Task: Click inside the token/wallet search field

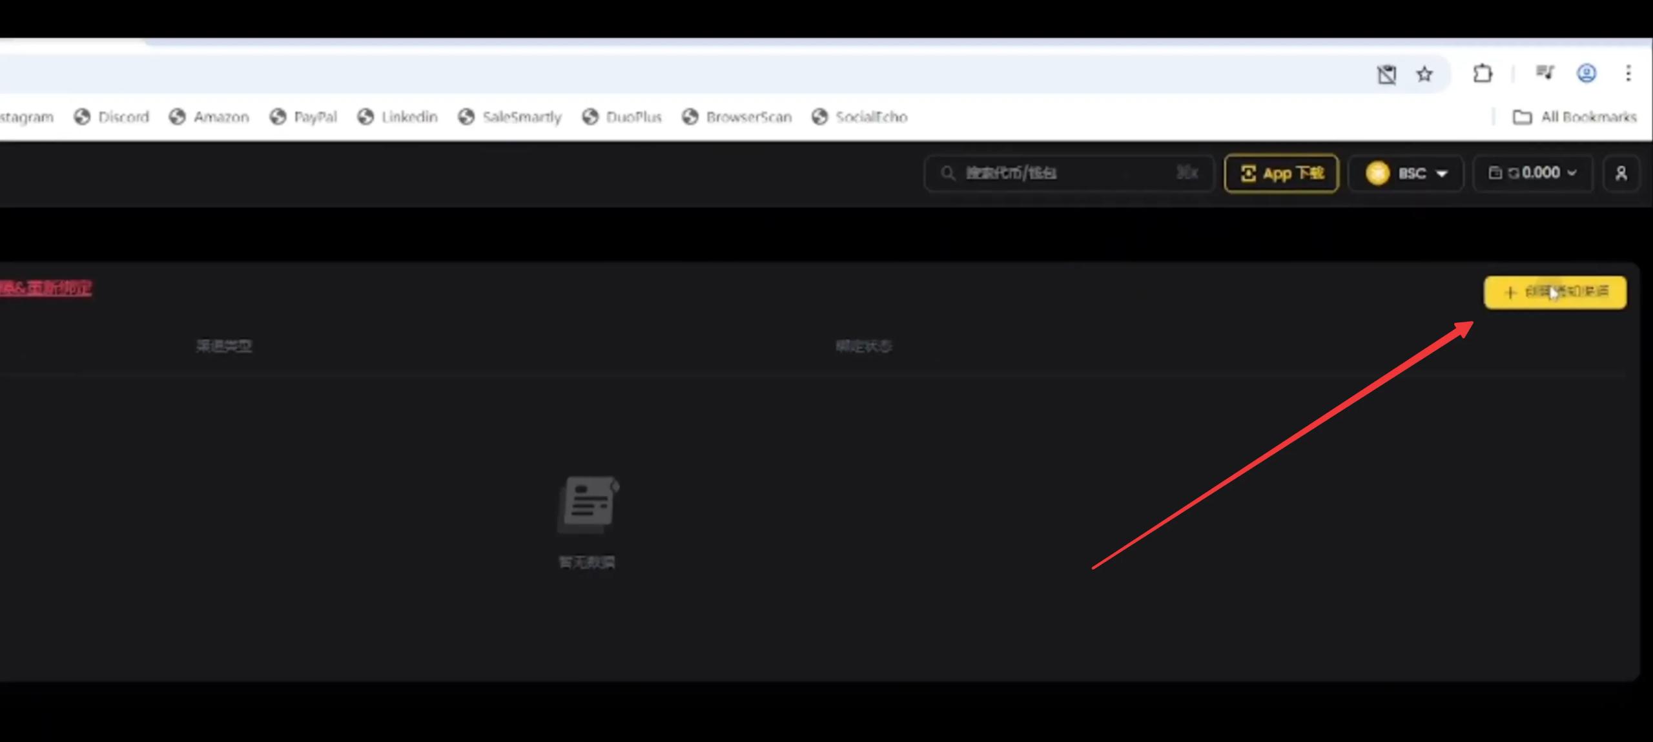Action: pyautogui.click(x=1065, y=173)
